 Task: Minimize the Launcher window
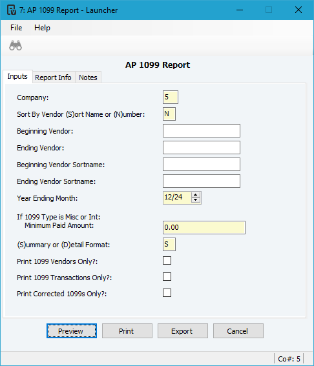click(240, 10)
